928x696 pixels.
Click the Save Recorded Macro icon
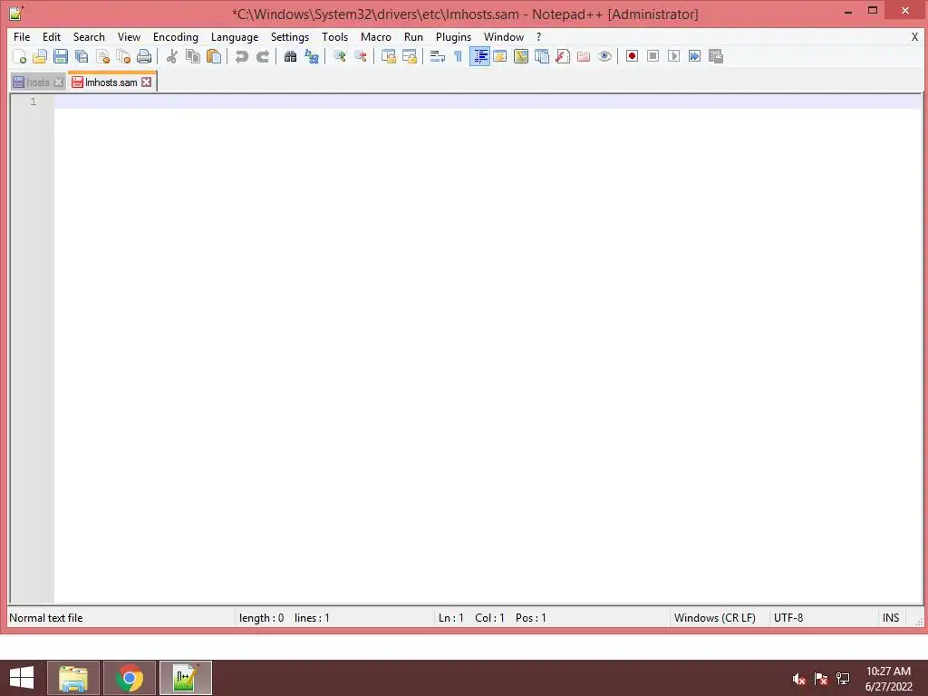tap(716, 56)
